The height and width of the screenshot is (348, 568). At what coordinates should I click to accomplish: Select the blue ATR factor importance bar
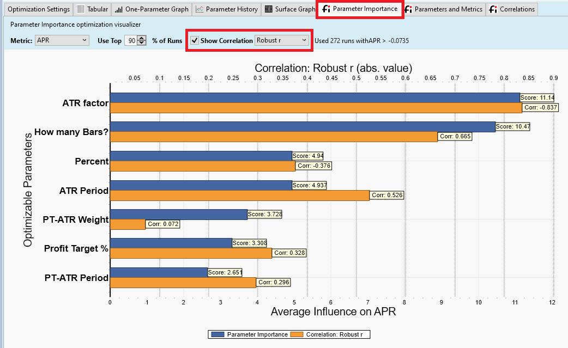tap(315, 97)
